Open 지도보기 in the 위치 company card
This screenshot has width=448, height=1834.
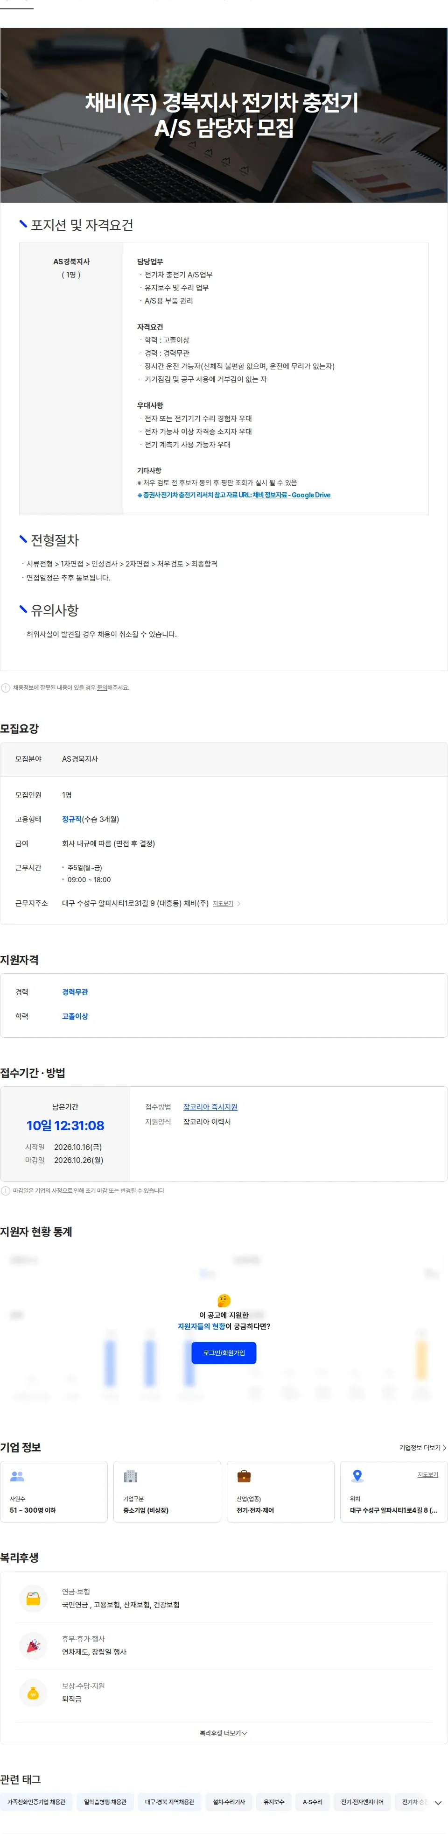[427, 1474]
